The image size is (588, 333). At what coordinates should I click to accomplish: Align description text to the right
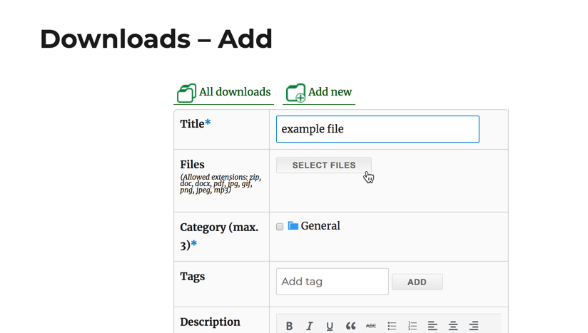click(x=474, y=326)
